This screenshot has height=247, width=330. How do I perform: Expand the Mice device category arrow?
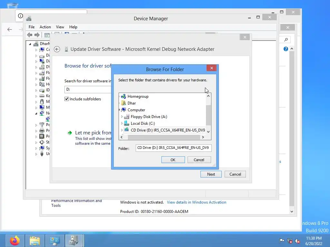pos(36,102)
